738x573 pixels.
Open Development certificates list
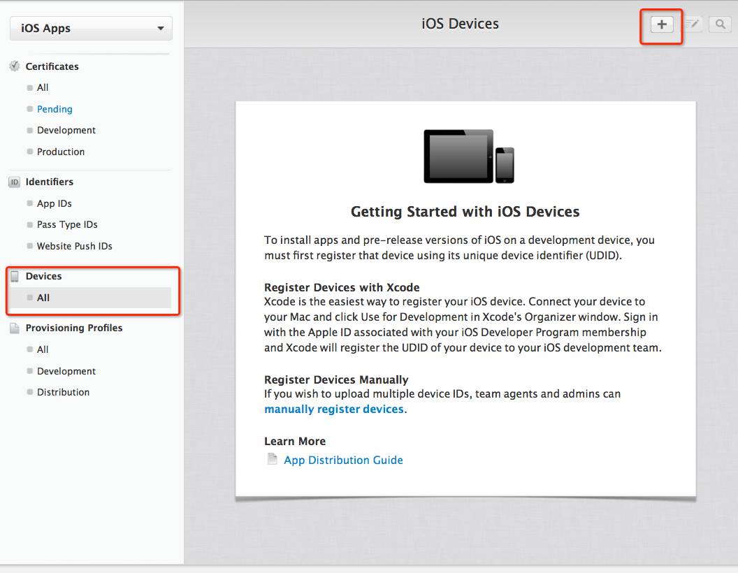point(66,131)
